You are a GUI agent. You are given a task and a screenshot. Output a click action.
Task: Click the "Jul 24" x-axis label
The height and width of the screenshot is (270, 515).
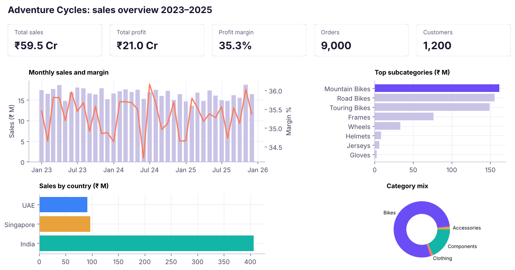pos(150,170)
